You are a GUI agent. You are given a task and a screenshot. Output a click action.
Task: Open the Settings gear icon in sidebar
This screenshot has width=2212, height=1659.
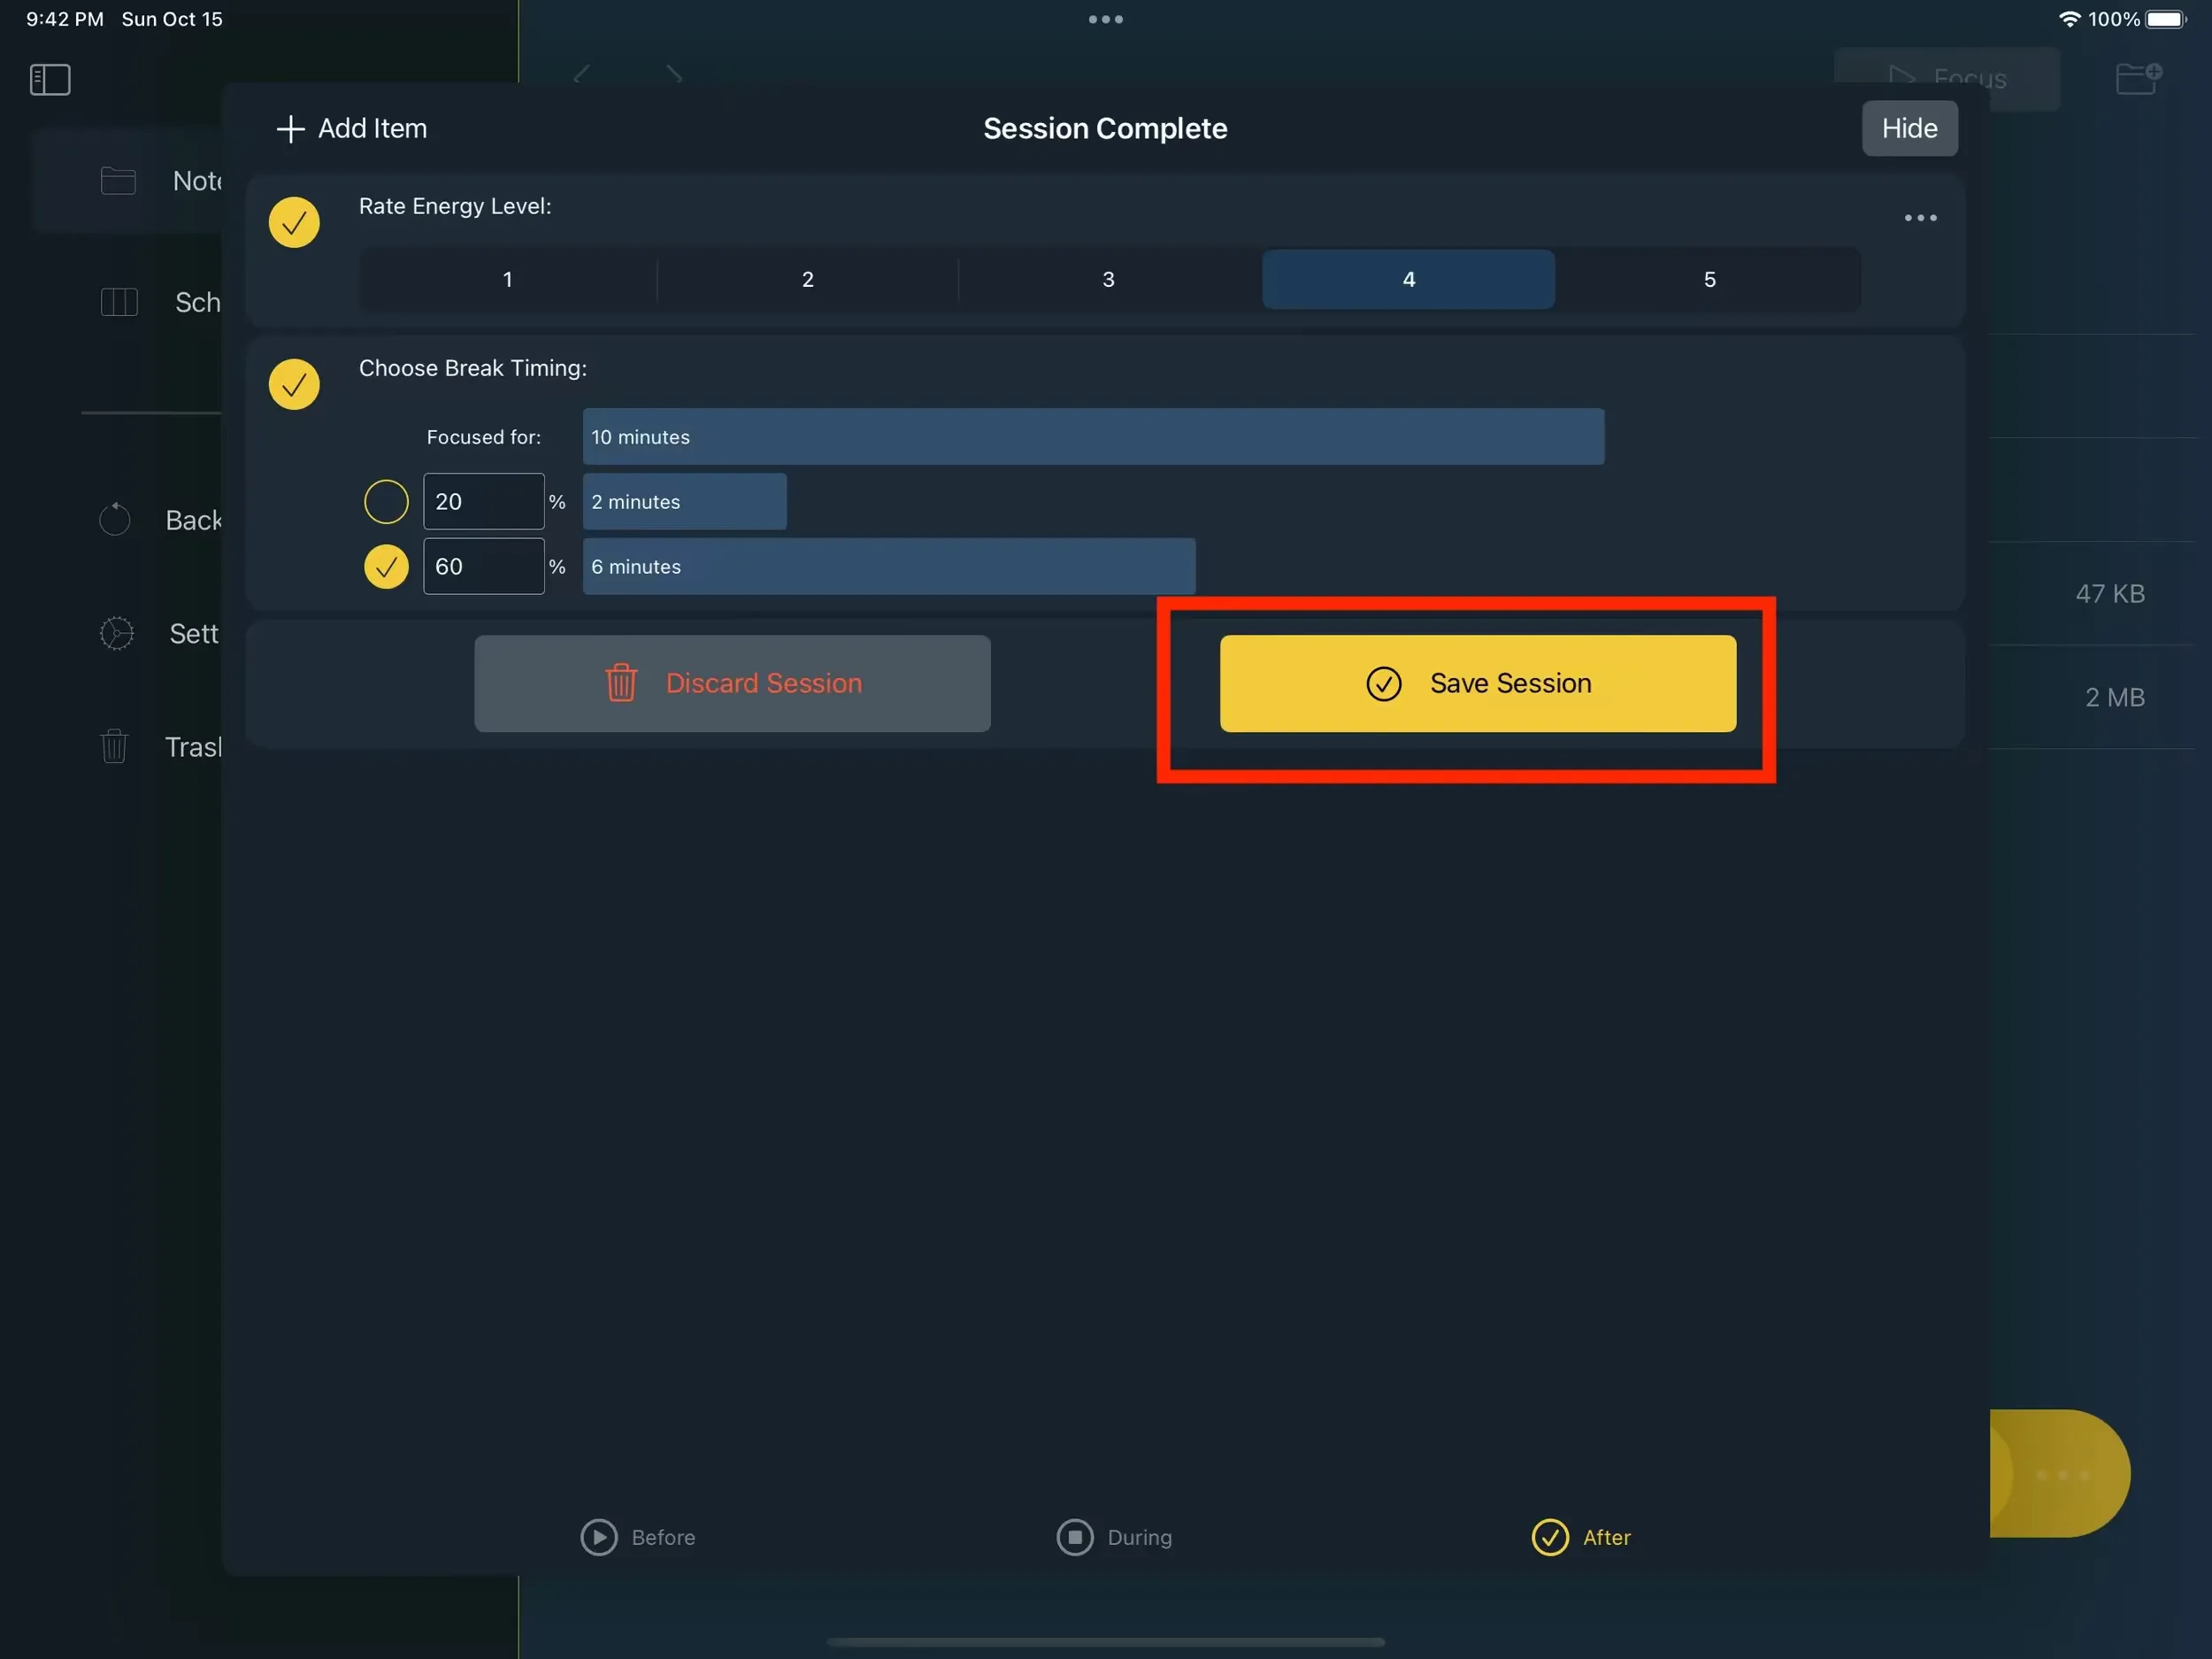(x=116, y=633)
